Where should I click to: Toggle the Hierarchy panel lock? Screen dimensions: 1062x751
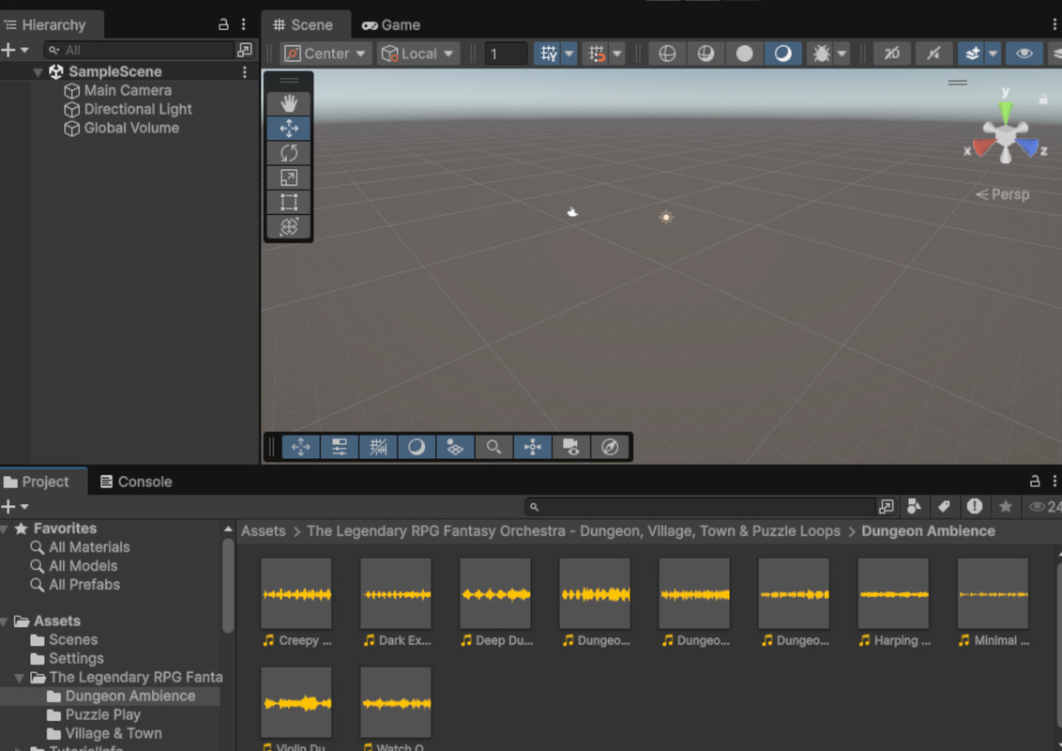223,24
